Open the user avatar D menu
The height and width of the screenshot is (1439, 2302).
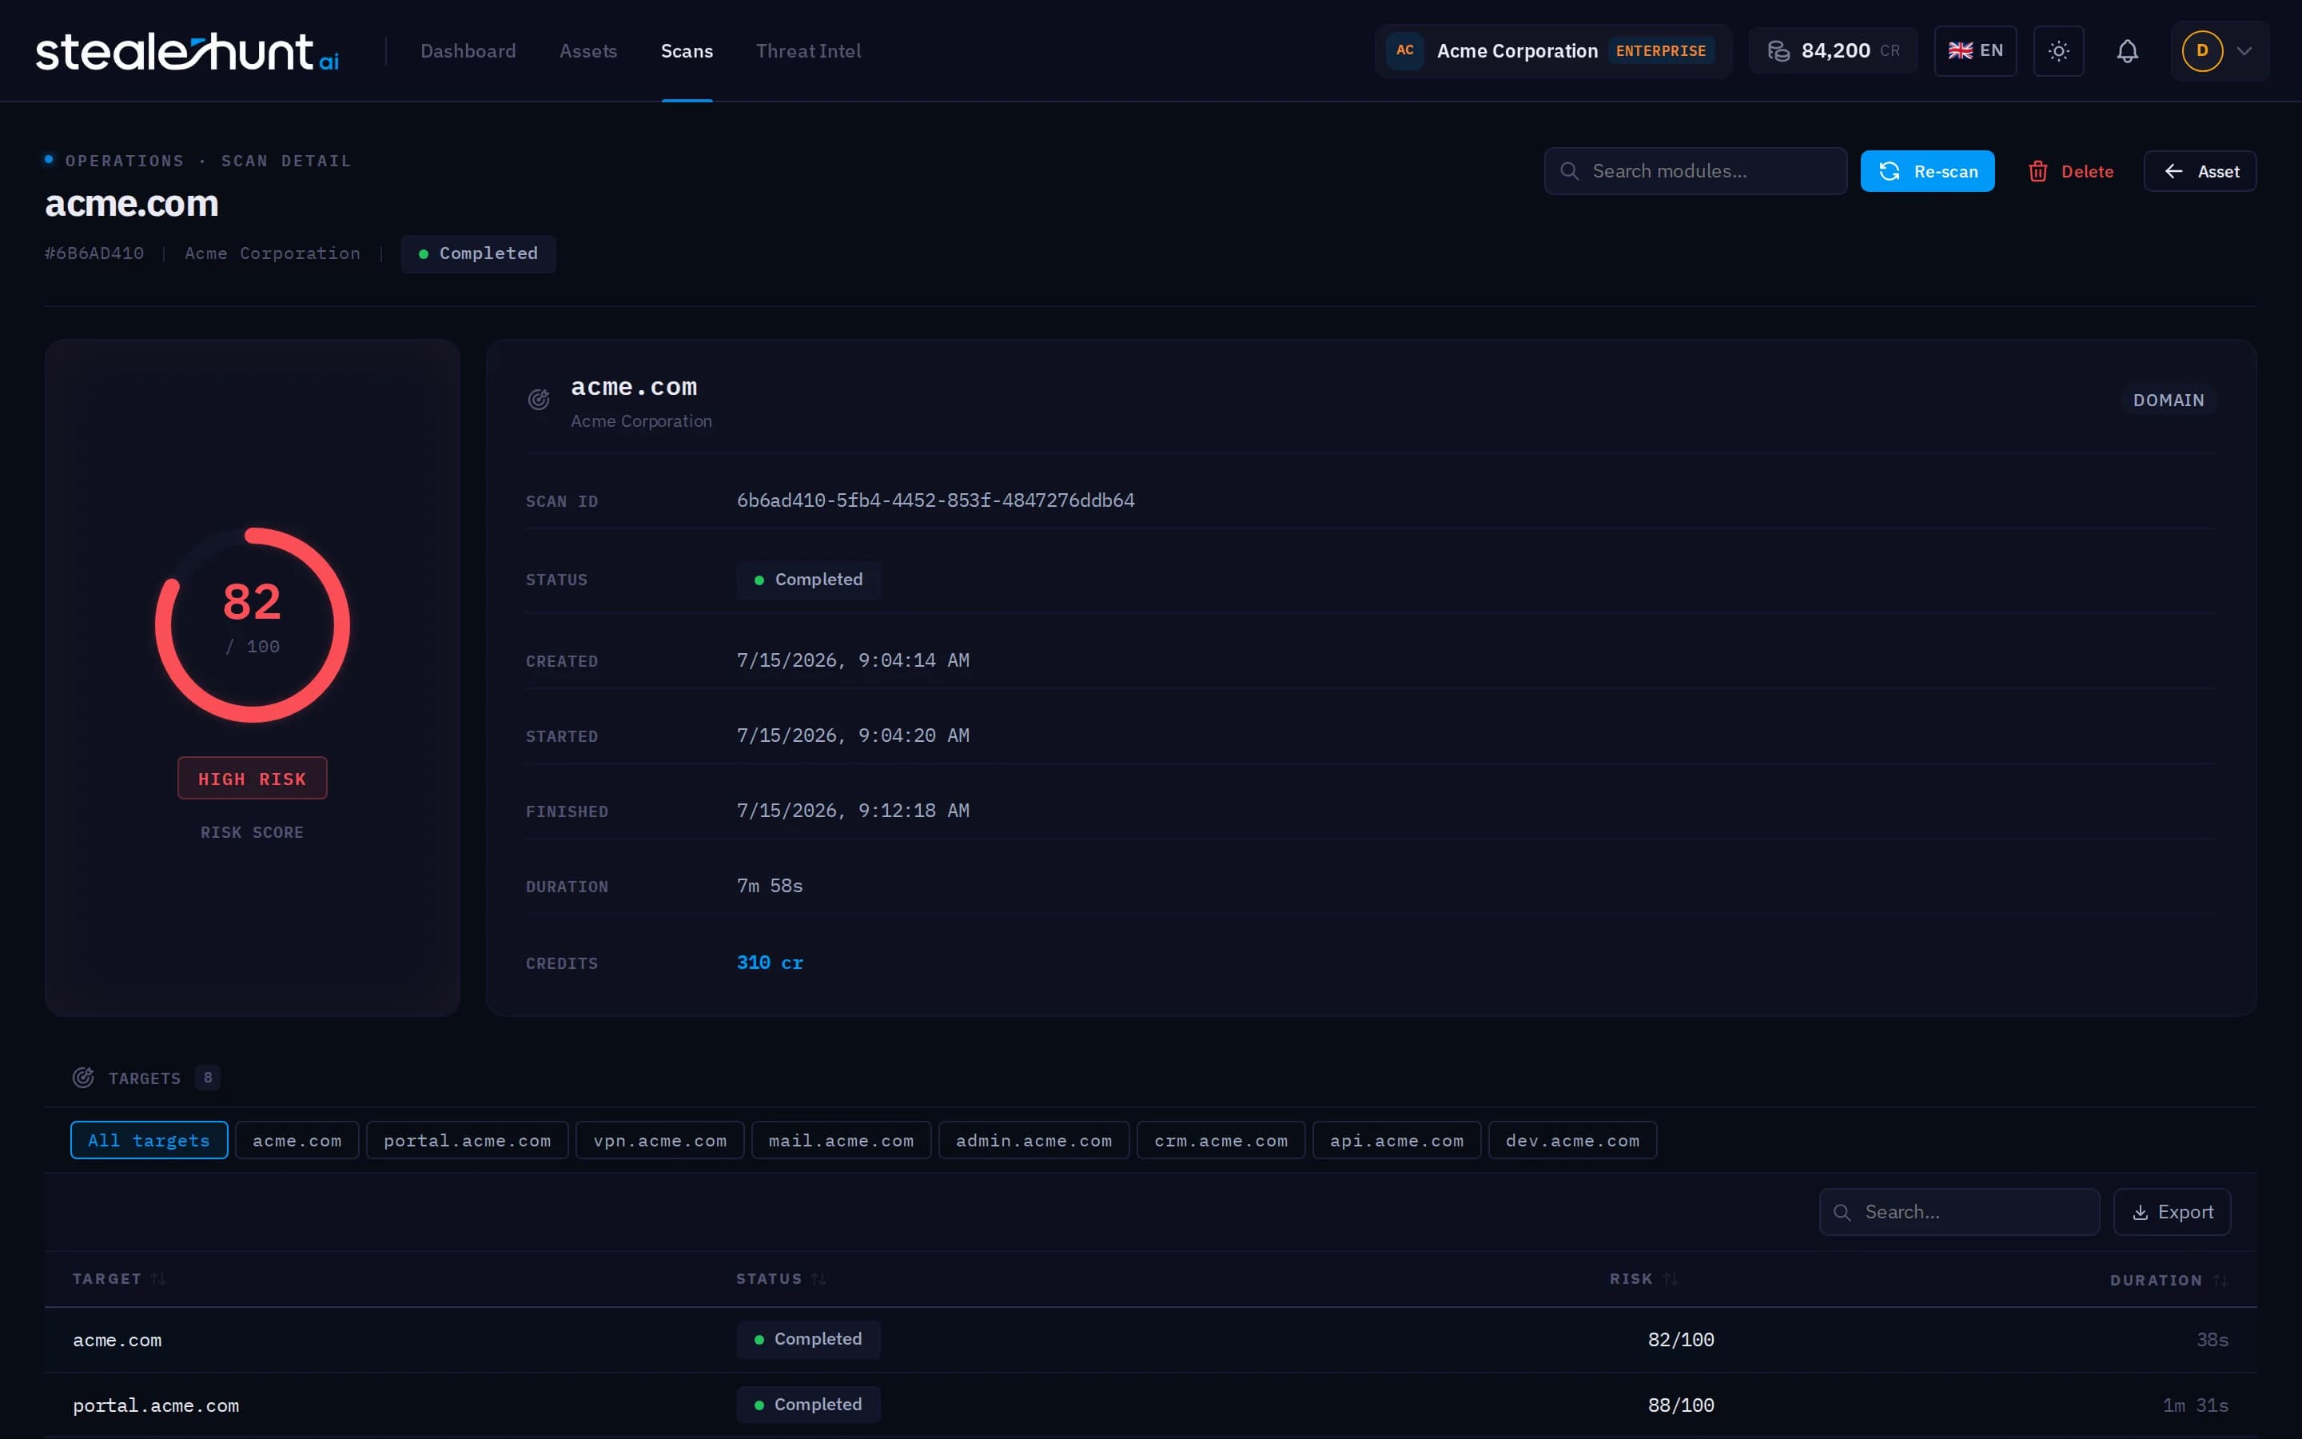(2202, 51)
